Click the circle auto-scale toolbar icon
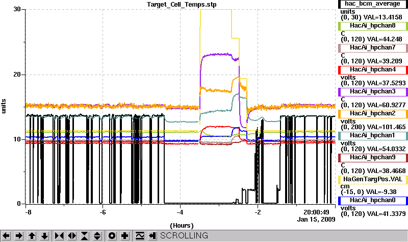The image size is (408, 242). [x=112, y=236]
